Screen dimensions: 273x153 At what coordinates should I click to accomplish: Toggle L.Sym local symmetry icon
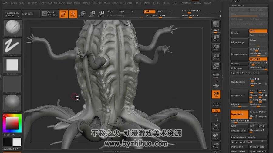[x=216, y=104]
